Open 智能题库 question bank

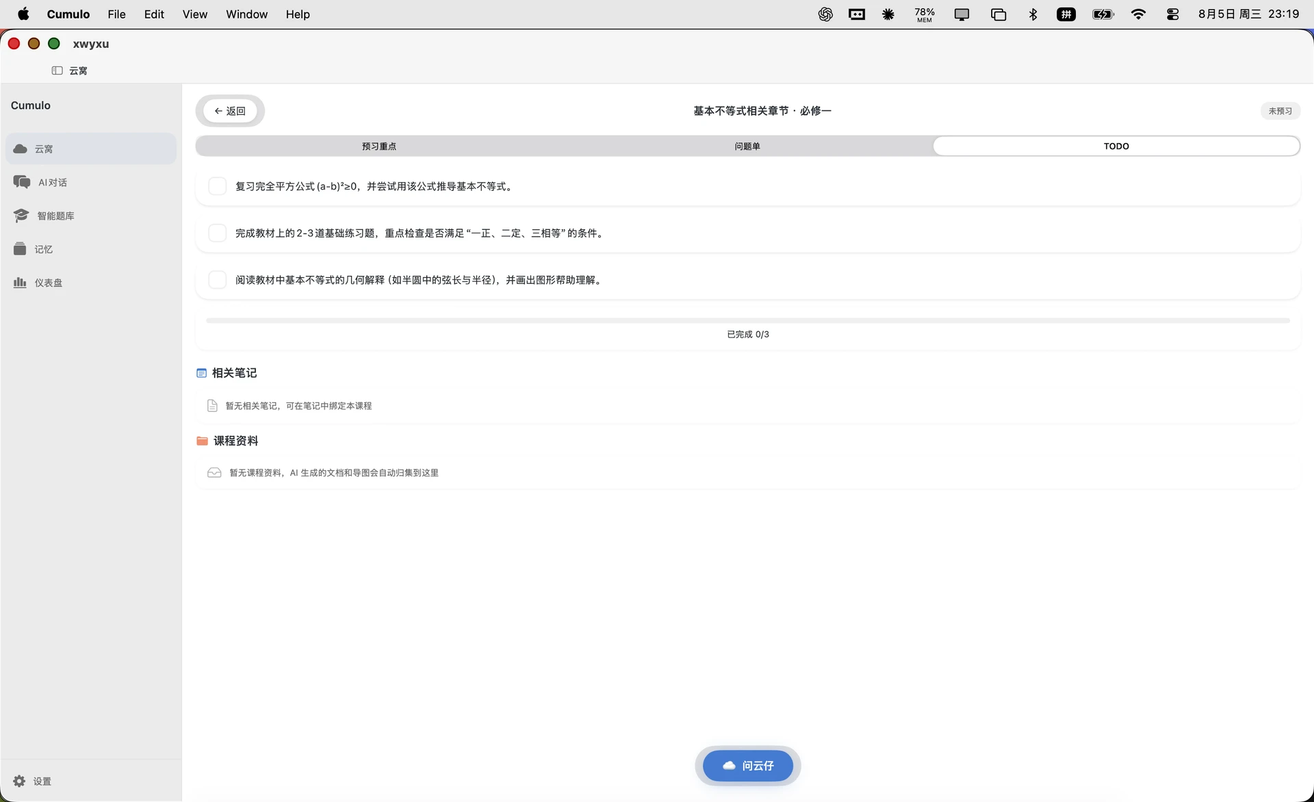tap(90, 216)
